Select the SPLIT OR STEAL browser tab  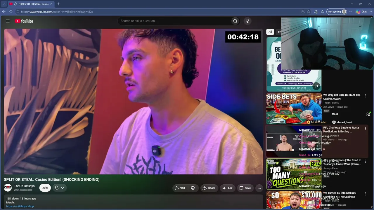pos(31,4)
